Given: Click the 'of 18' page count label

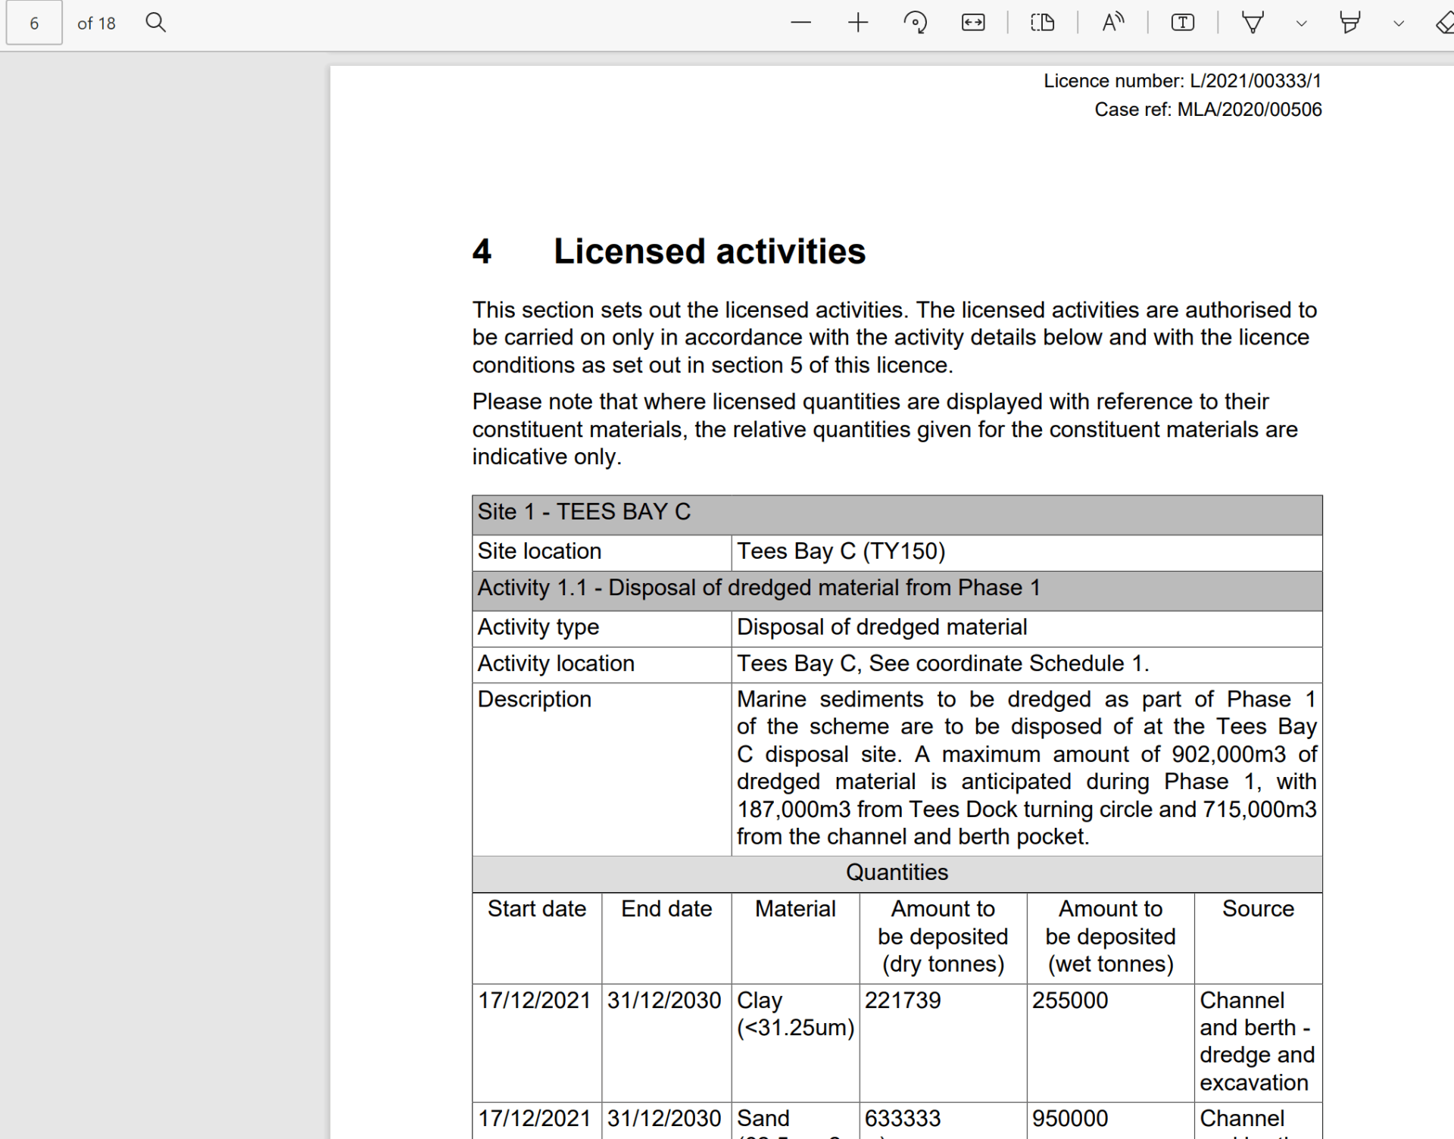Looking at the screenshot, I should pyautogui.click(x=96, y=23).
